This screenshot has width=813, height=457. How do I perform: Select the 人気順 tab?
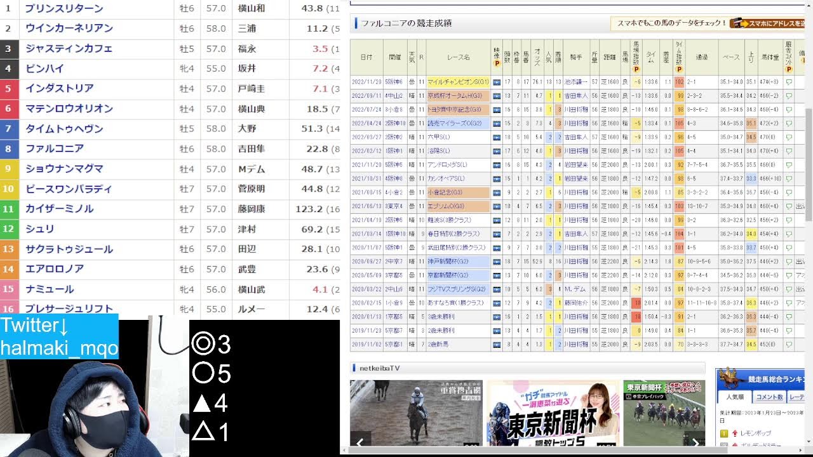pos(737,397)
